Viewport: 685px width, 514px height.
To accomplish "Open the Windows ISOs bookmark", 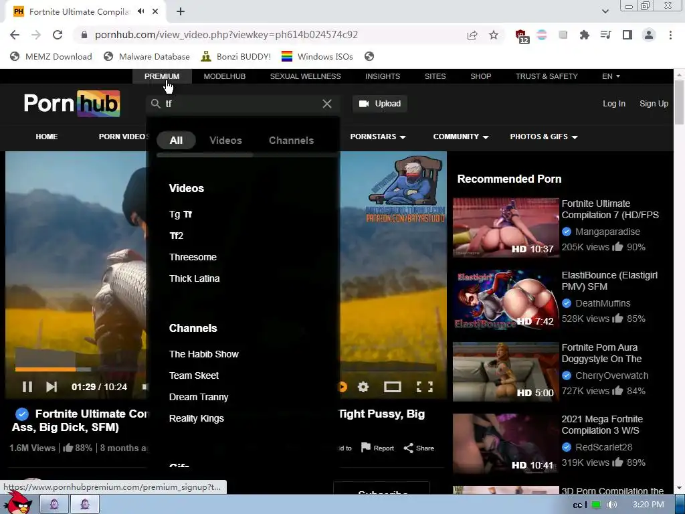I will [x=316, y=56].
